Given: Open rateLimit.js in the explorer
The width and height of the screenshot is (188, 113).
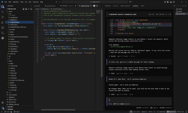Looking at the screenshot, I should pos(14,25).
